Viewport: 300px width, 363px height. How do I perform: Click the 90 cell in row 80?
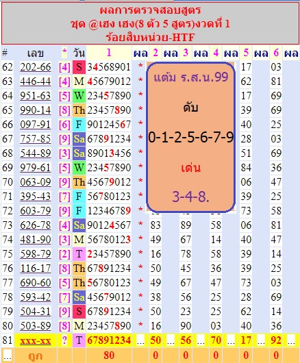186,326
